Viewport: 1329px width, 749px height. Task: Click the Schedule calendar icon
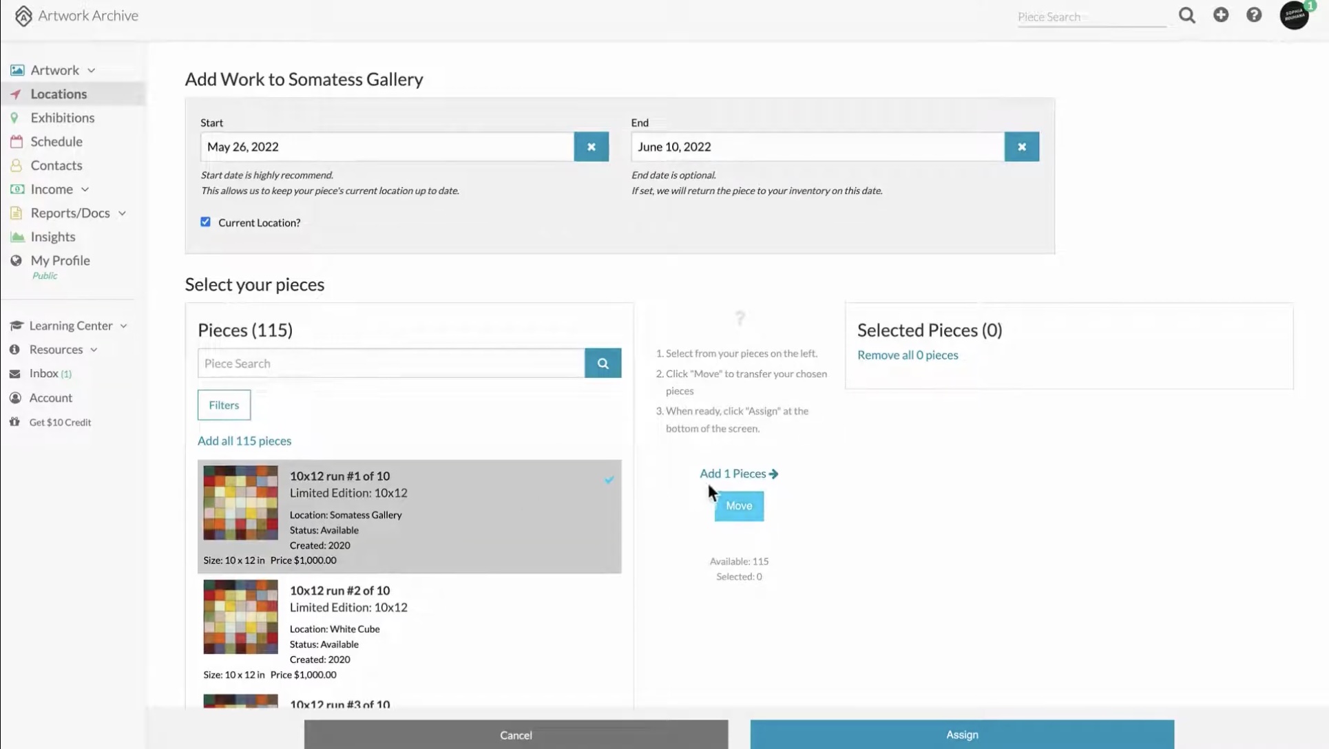click(x=17, y=142)
